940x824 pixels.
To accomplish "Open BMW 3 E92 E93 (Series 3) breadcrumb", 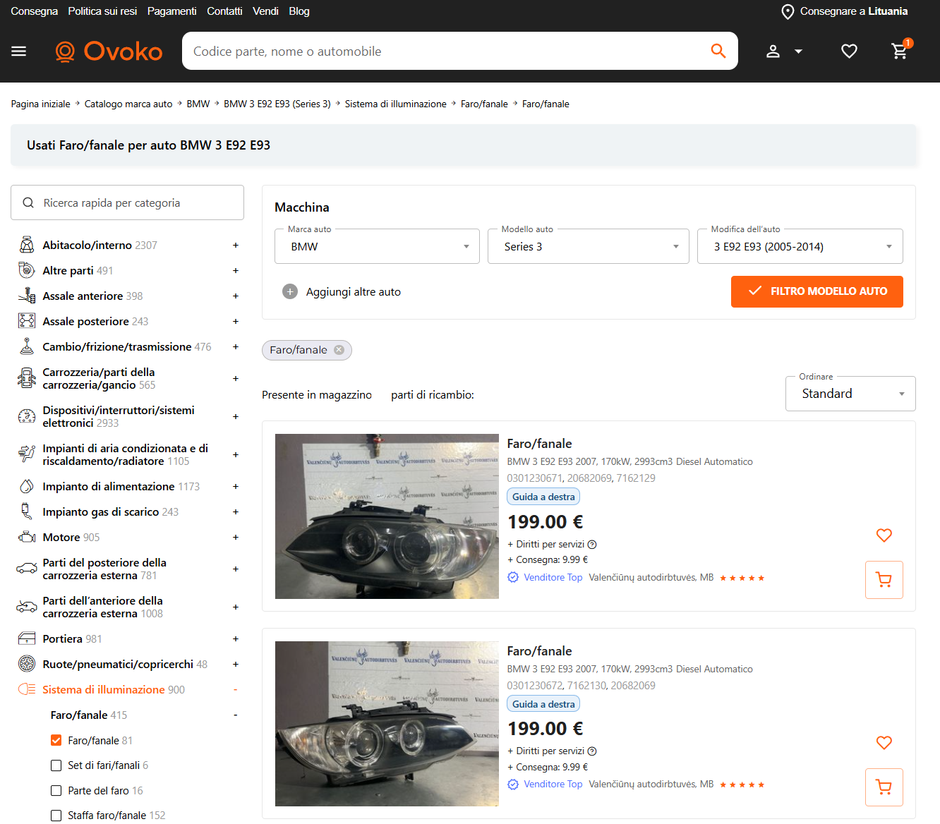I will pyautogui.click(x=277, y=104).
